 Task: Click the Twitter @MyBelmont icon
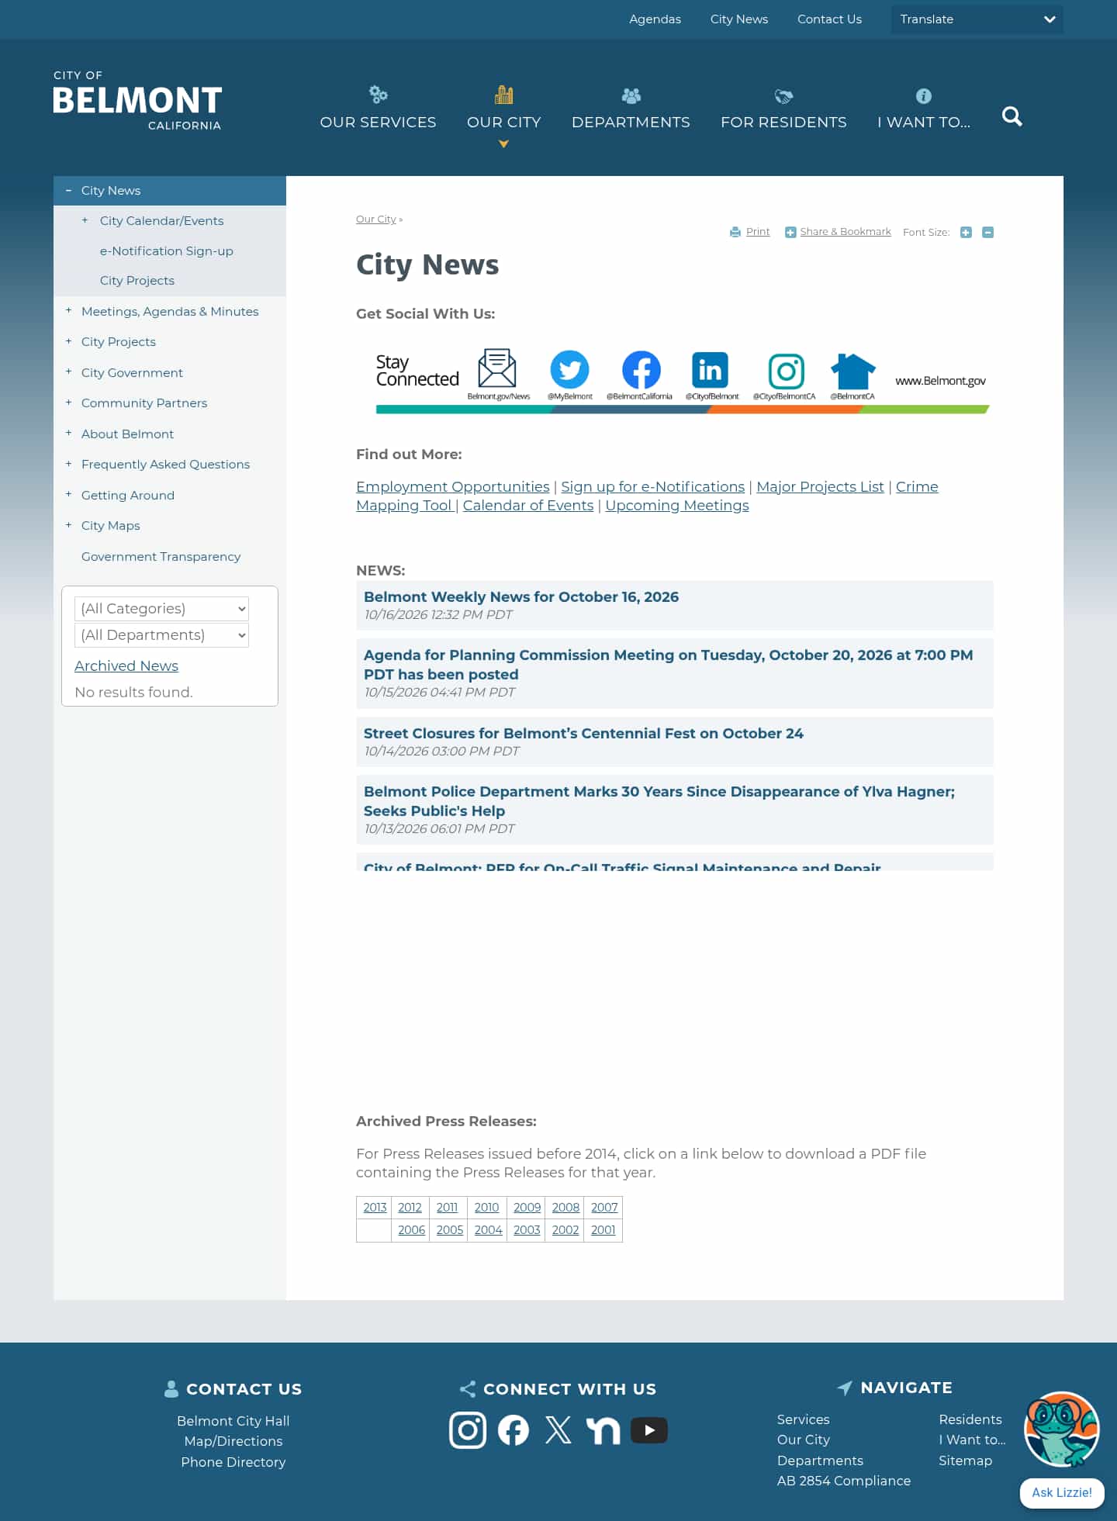(569, 369)
